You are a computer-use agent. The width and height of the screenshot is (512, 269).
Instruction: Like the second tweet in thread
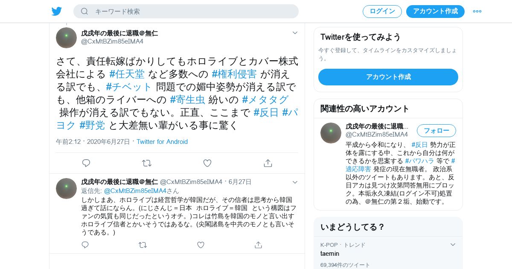pyautogui.click(x=201, y=245)
